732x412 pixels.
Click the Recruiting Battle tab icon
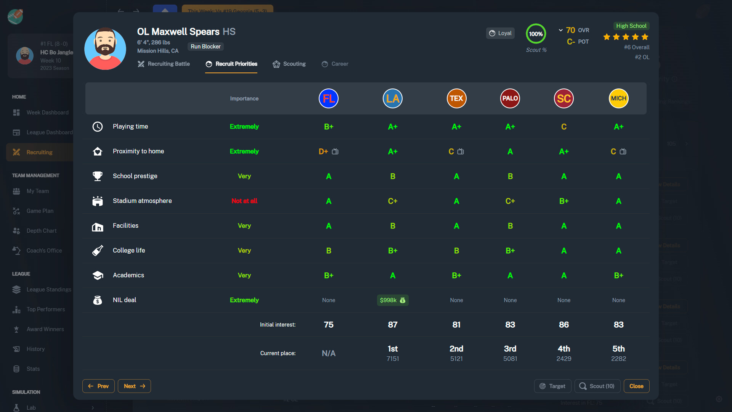click(x=142, y=64)
